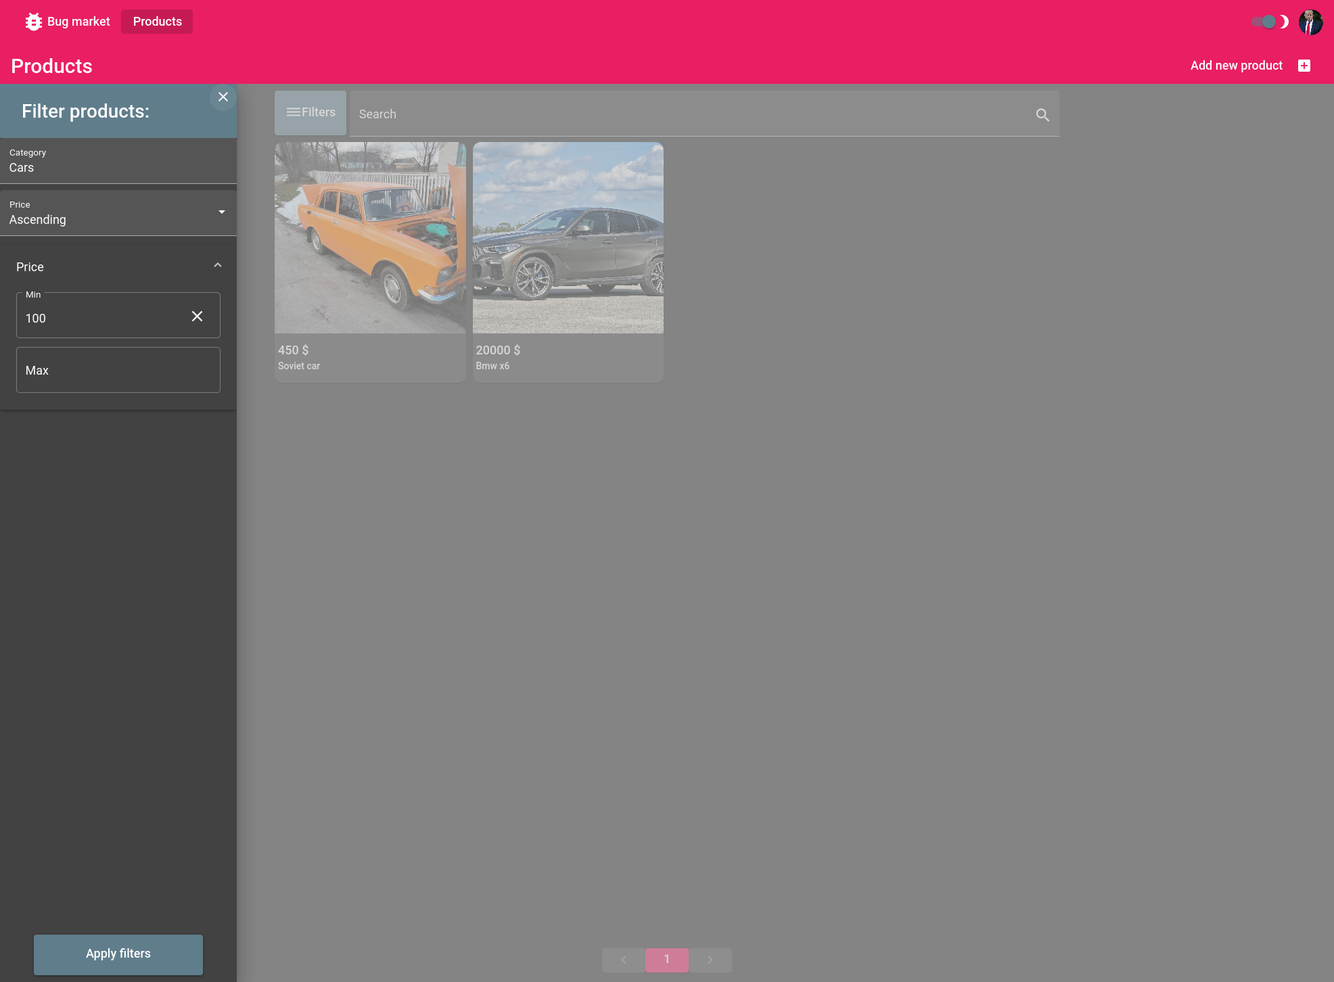Clear the Min price value
The height and width of the screenshot is (982, 1334).
pos(197,317)
